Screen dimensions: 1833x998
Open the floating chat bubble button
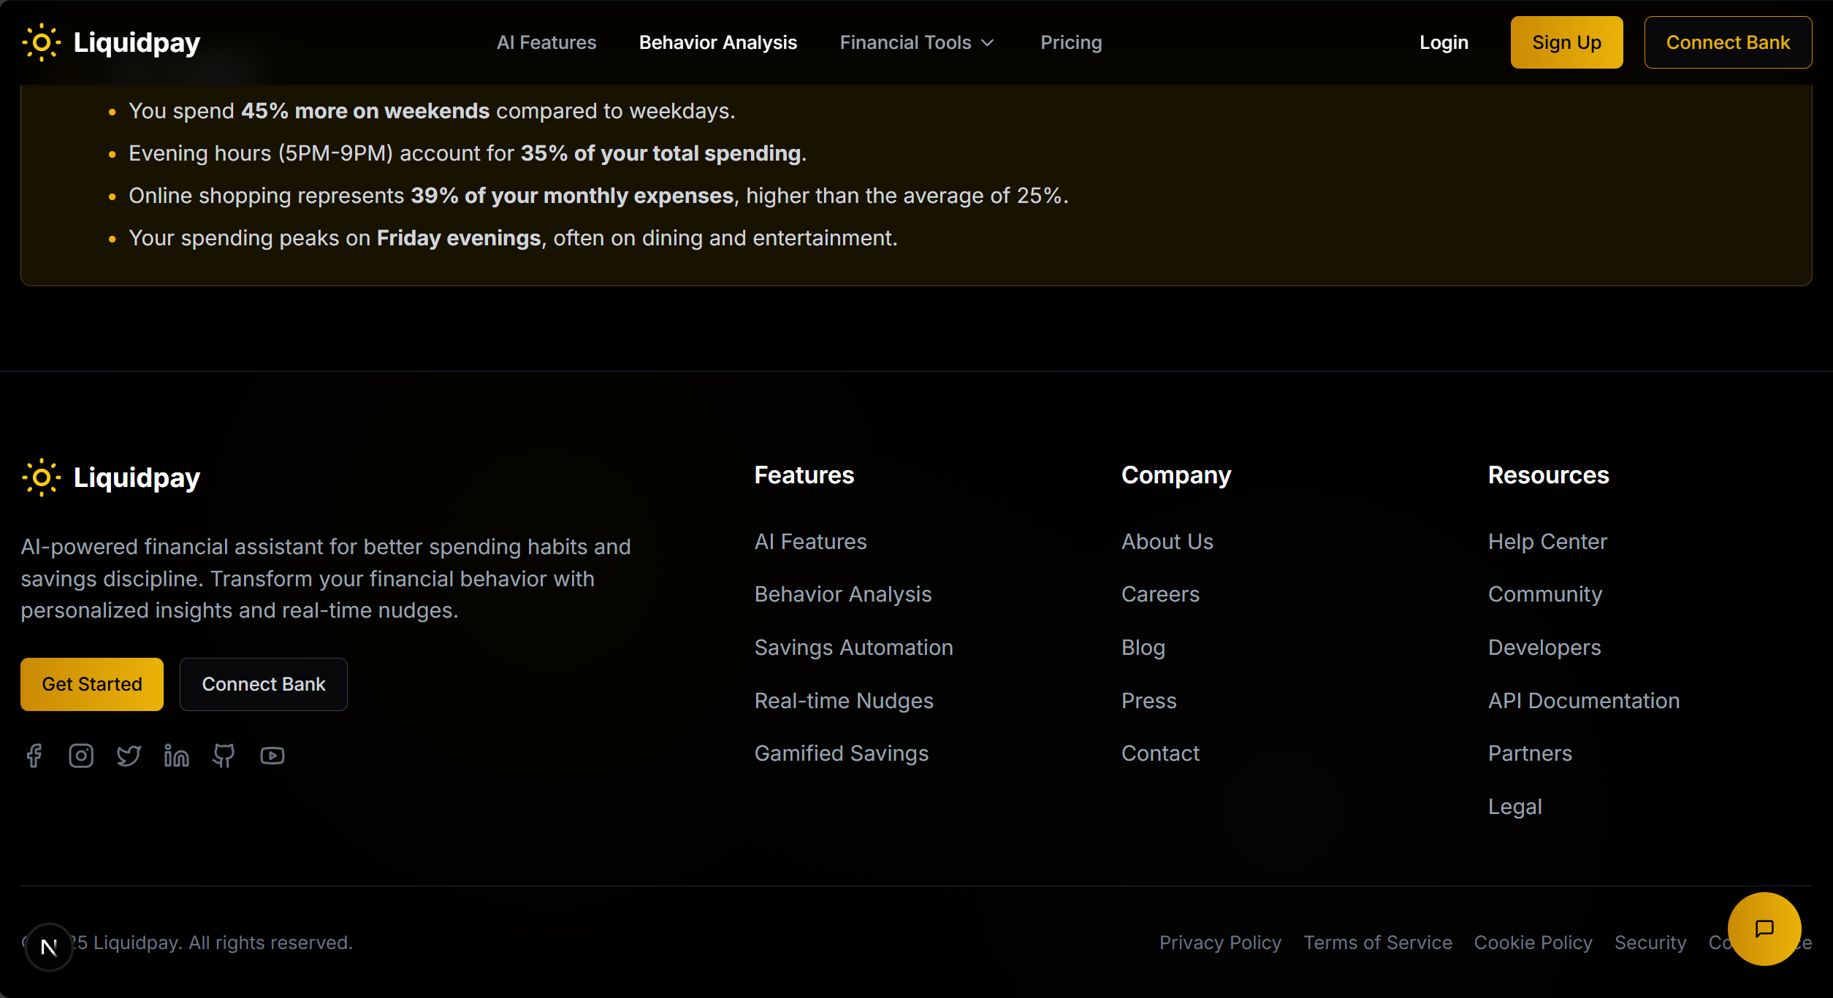point(1764,929)
